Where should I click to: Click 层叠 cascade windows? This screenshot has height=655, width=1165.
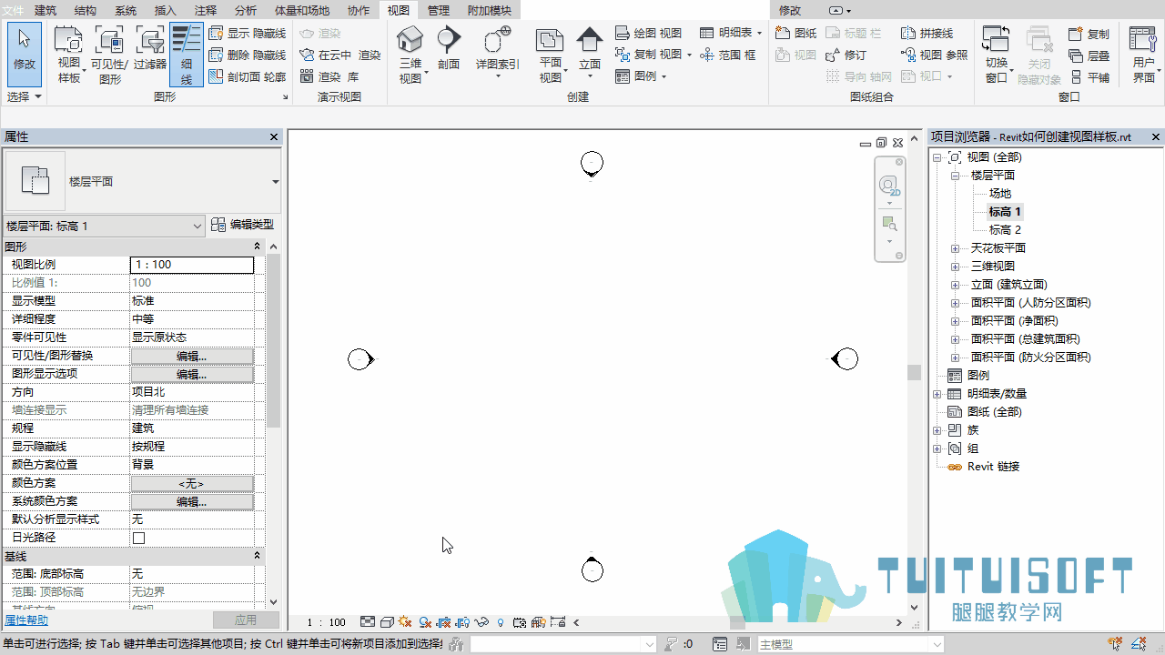tap(1089, 55)
